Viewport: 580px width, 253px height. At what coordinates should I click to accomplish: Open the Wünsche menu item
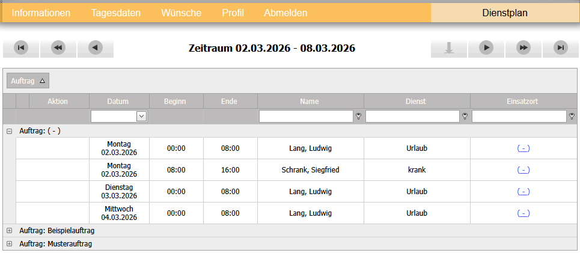tap(181, 13)
